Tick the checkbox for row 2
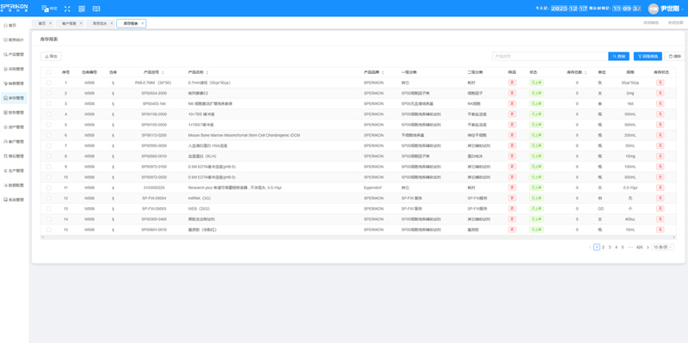 point(49,93)
